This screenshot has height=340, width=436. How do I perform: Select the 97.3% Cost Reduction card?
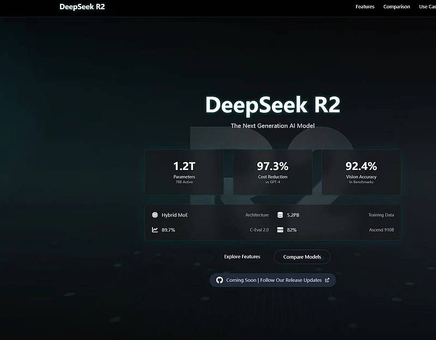click(x=272, y=172)
